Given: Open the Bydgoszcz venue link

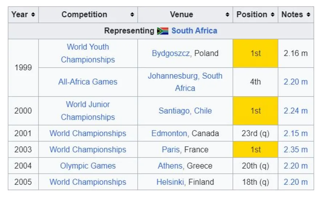Looking at the screenshot, I should [x=171, y=53].
